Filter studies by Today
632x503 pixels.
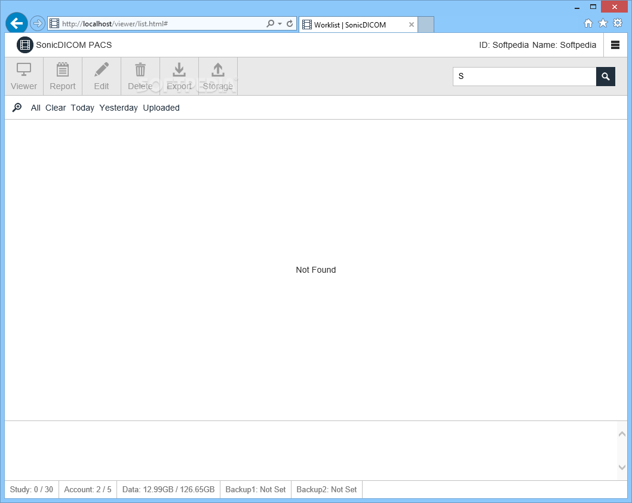click(82, 108)
